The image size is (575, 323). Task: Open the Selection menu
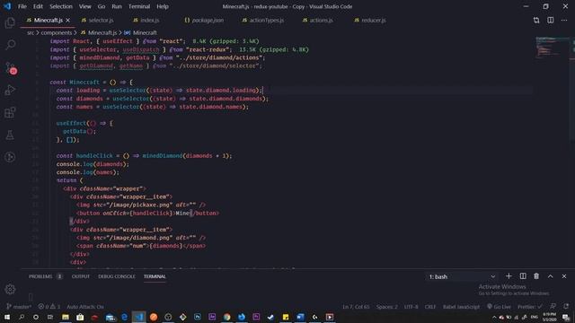tap(61, 6)
